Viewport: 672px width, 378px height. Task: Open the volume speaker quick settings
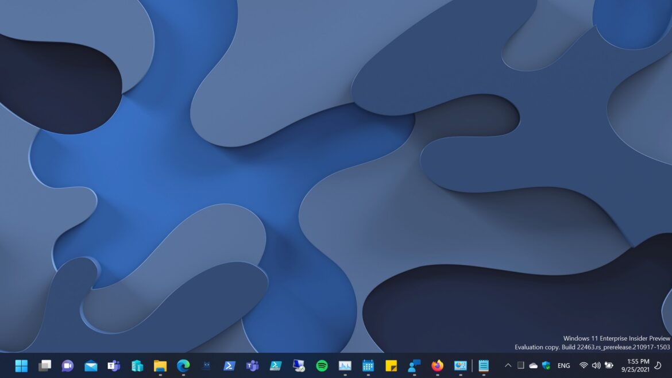click(596, 365)
